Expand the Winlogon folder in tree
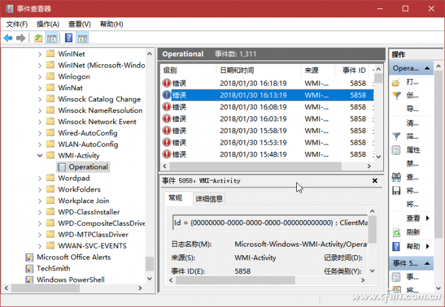The width and height of the screenshot is (445, 307). tap(40, 77)
